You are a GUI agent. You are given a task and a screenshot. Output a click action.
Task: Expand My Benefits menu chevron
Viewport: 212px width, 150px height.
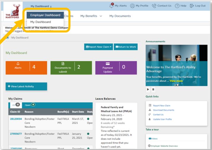click(x=101, y=16)
